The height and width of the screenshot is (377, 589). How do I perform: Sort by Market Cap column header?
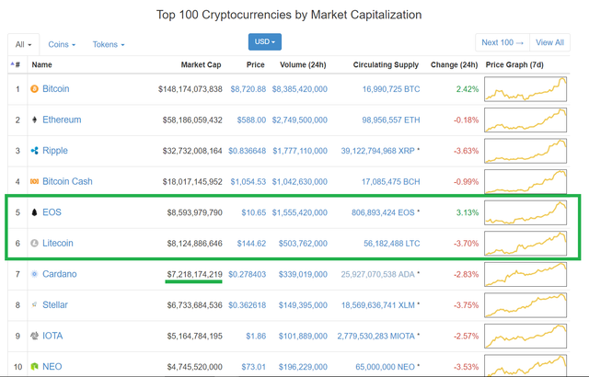[x=202, y=65]
